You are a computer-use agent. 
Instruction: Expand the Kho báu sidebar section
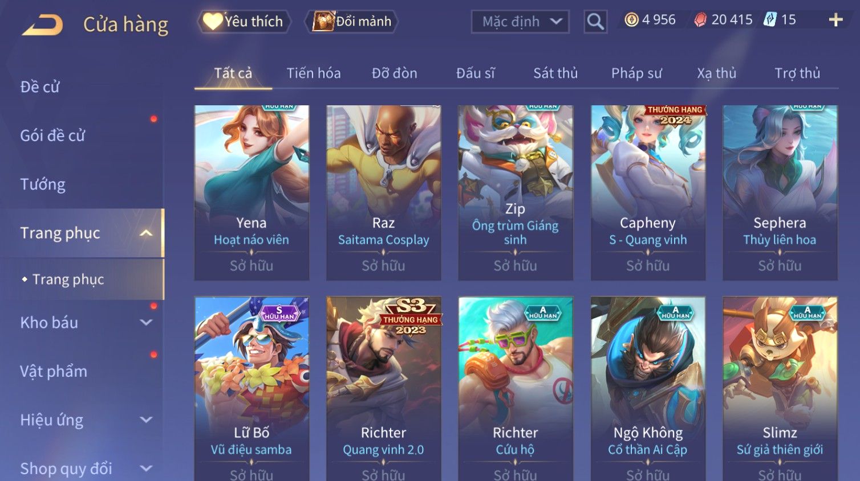(x=146, y=322)
